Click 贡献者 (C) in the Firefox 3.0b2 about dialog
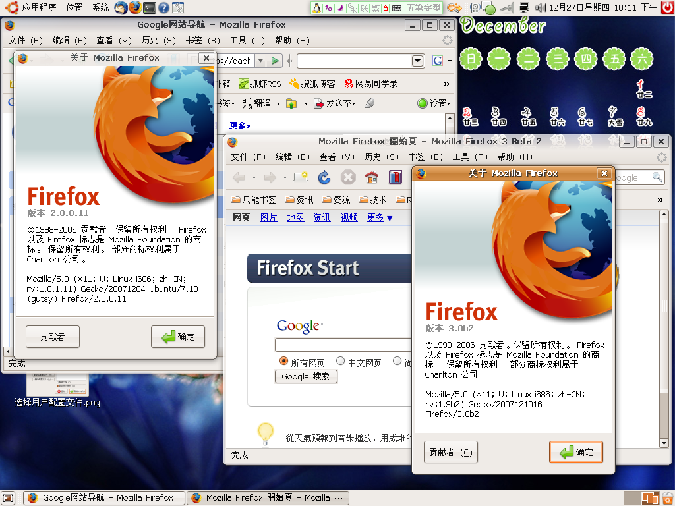 451,452
